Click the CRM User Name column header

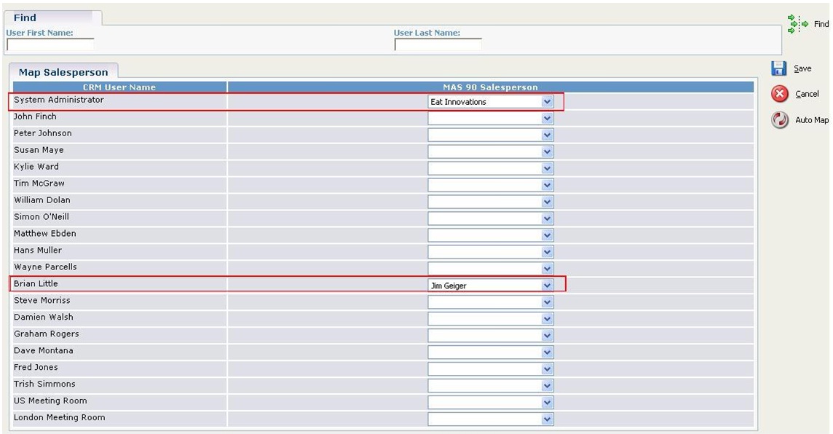(119, 87)
